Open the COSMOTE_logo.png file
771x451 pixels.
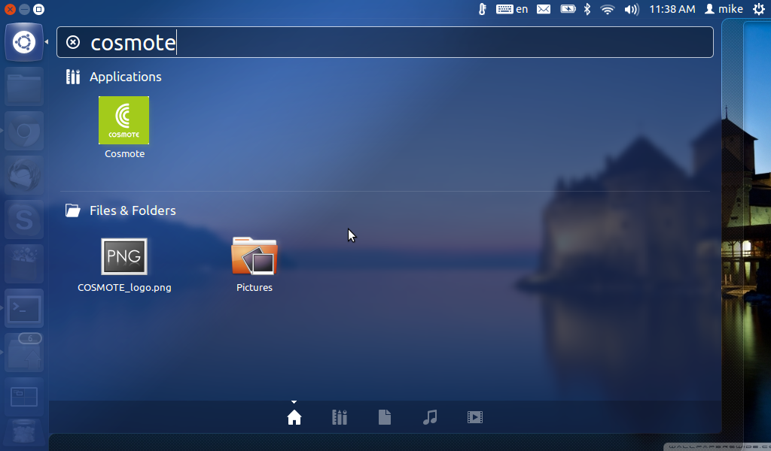point(124,257)
